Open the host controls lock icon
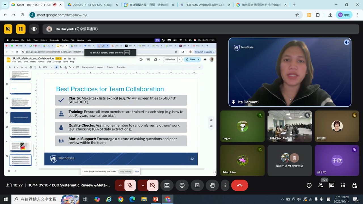Screen dimensions: 363x204 click(x=354, y=185)
